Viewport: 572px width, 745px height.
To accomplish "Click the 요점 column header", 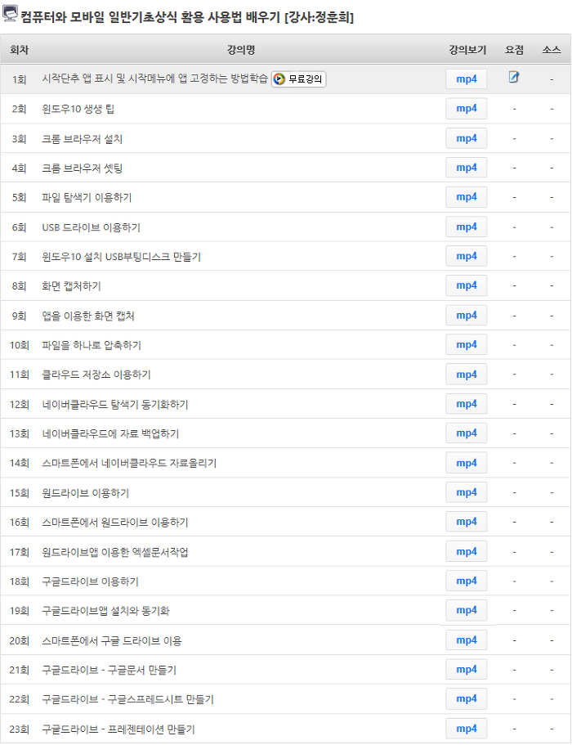I will click(x=514, y=50).
